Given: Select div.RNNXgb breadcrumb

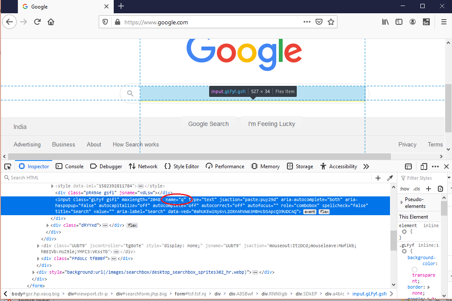Looking at the screenshot, I should coord(274,294).
